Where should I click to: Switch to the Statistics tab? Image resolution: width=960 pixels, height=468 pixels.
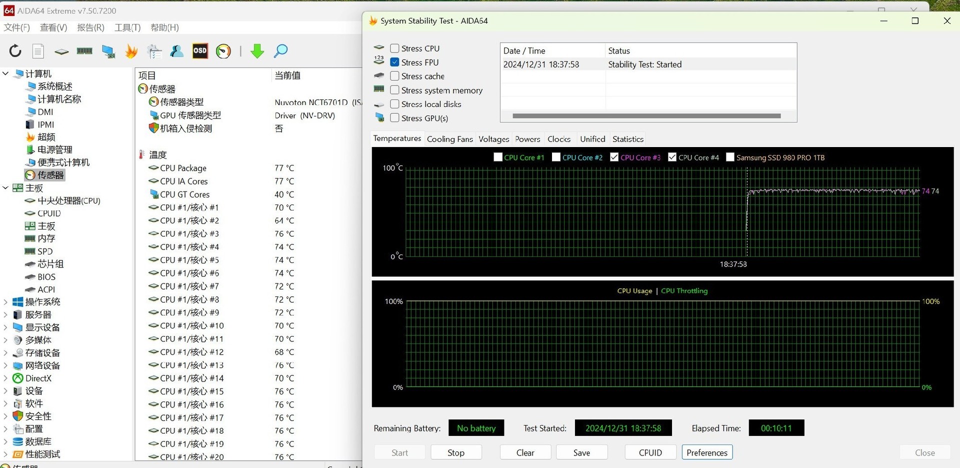tap(628, 139)
